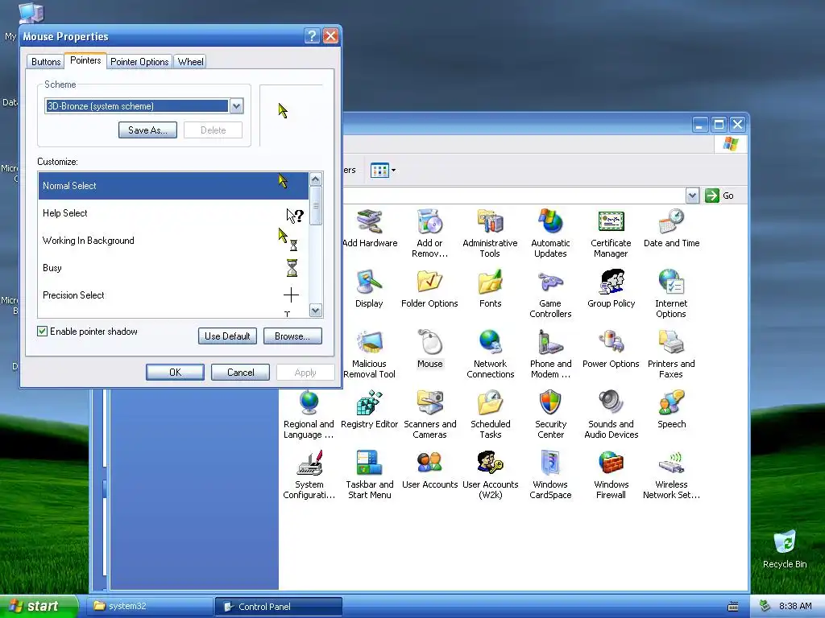Screen dimensions: 825x618
Task: Click the system tray clock
Action: (795, 606)
